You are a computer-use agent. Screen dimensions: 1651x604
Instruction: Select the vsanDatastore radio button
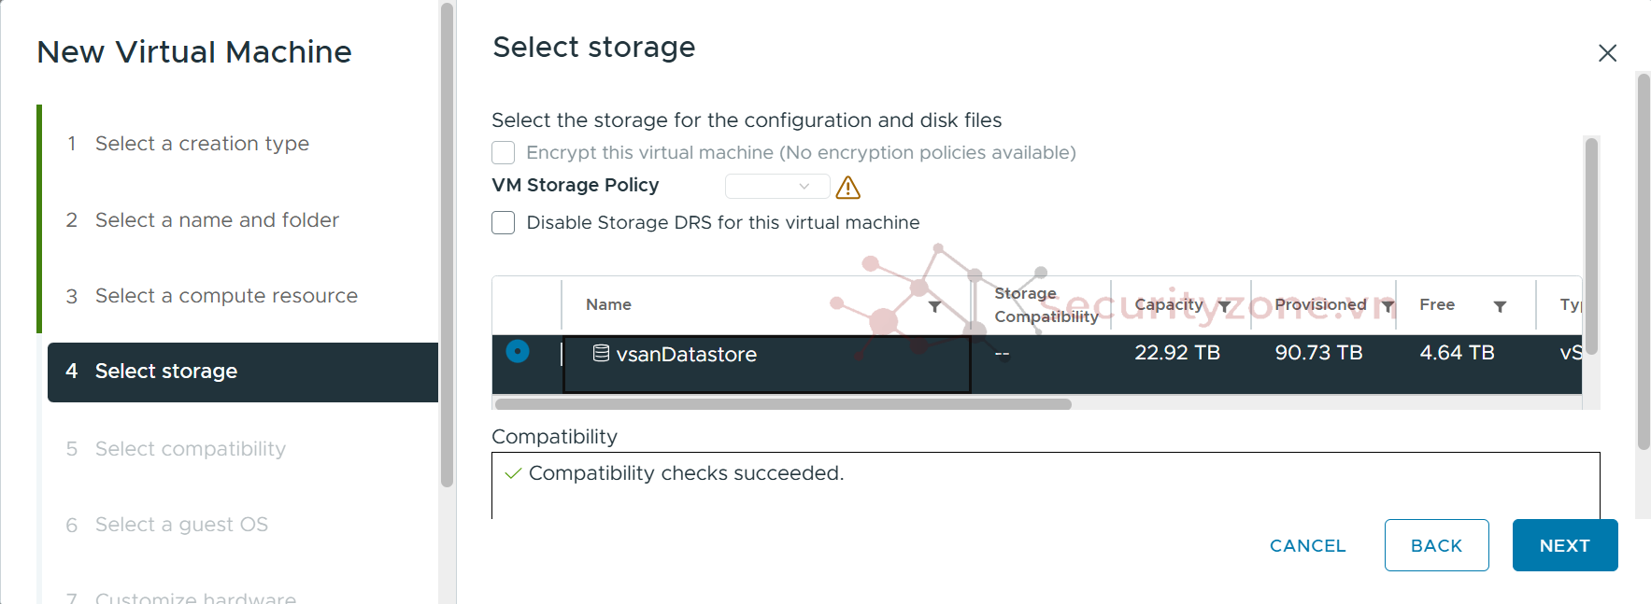[x=518, y=351]
